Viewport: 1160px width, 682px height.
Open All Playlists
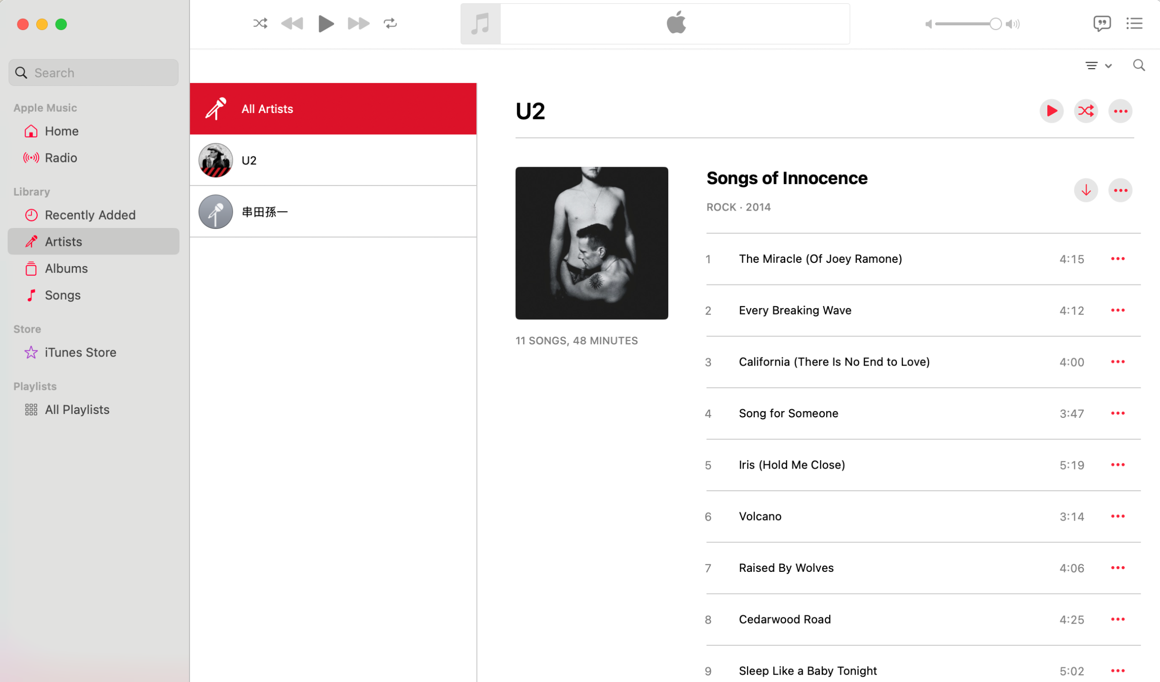[x=77, y=409]
